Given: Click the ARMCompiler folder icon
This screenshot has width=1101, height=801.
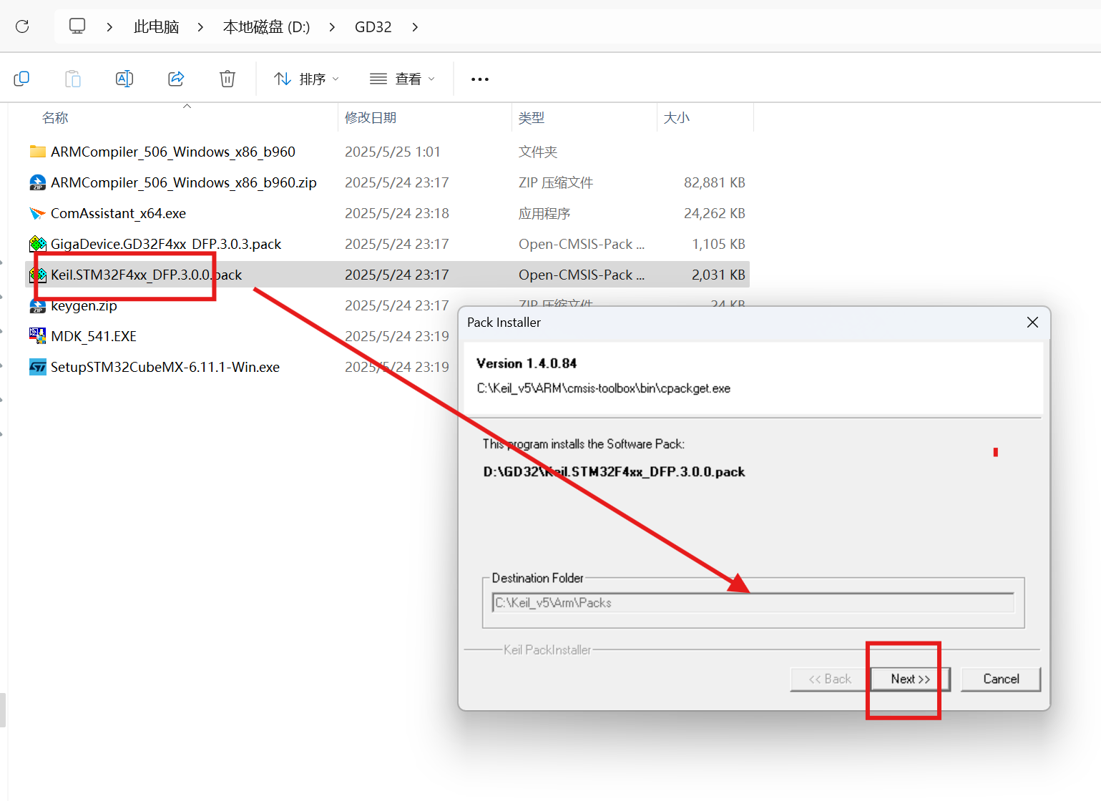Looking at the screenshot, I should pos(38,152).
